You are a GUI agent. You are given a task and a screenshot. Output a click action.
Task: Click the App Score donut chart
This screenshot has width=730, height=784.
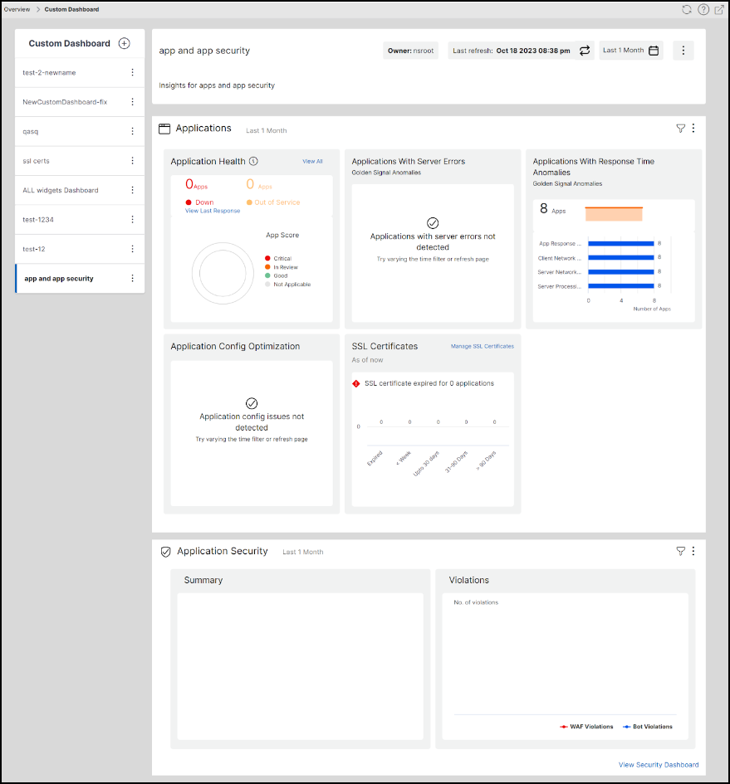pyautogui.click(x=223, y=274)
